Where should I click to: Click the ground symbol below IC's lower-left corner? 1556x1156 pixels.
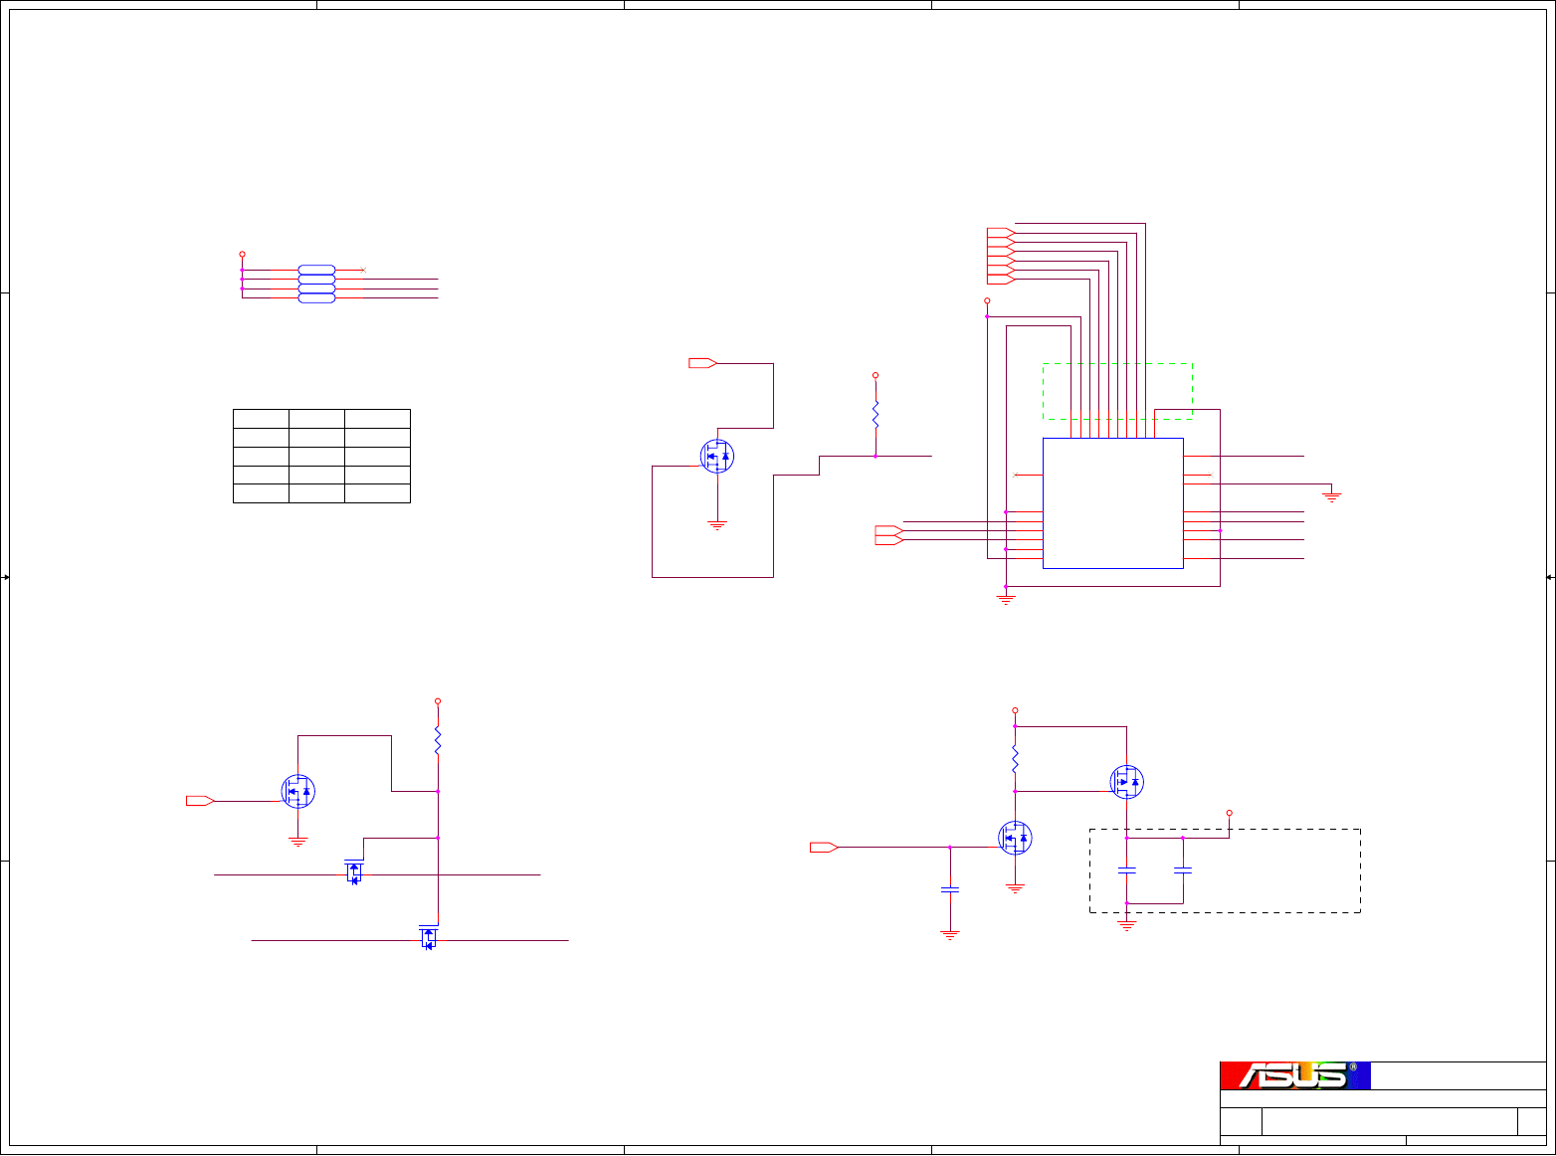1006,600
